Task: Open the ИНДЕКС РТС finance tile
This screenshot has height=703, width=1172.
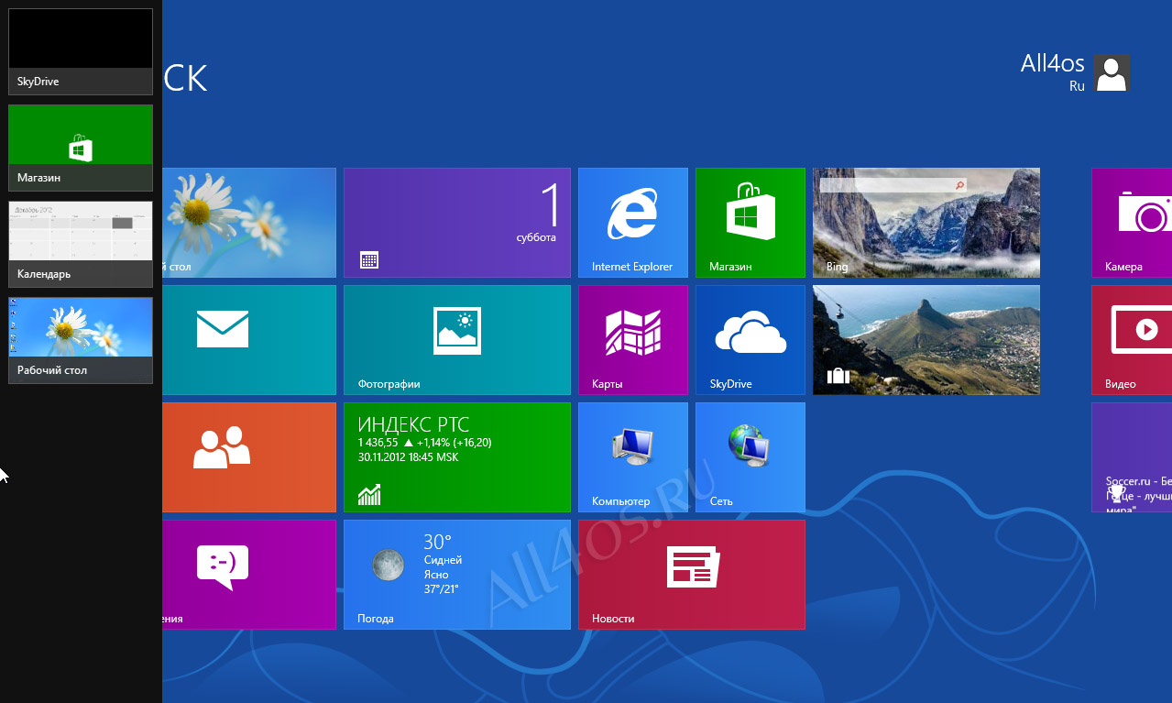Action: 457,457
